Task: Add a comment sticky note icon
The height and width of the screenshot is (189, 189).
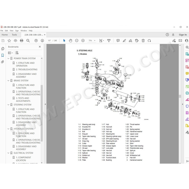Action: click(118, 40)
